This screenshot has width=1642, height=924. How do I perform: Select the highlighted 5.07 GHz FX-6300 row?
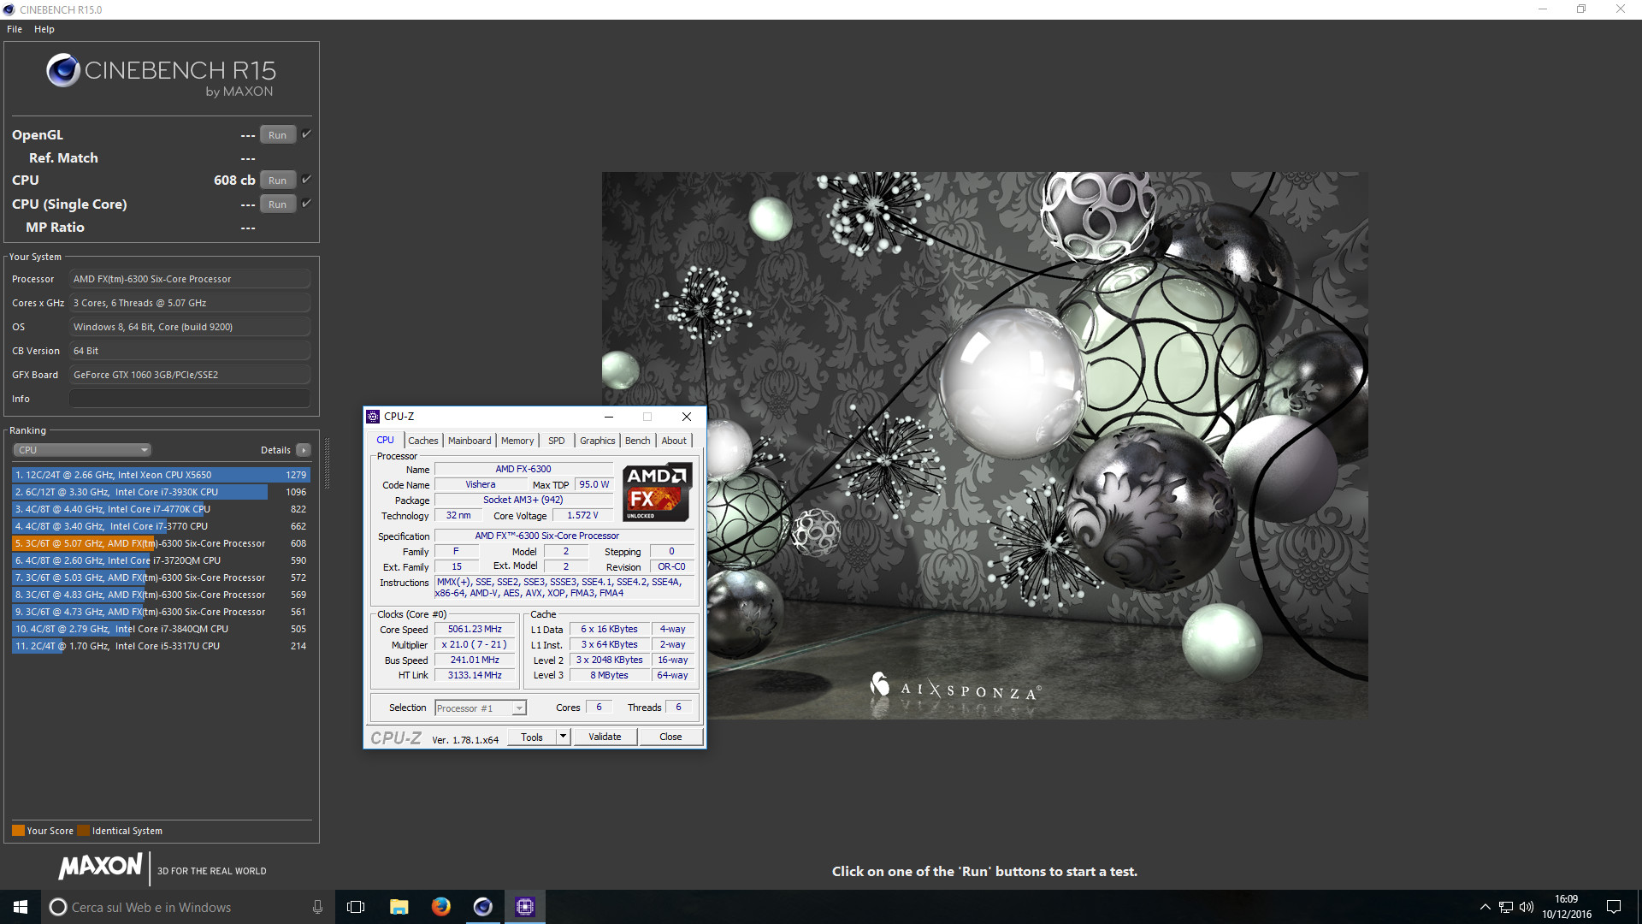tap(161, 543)
